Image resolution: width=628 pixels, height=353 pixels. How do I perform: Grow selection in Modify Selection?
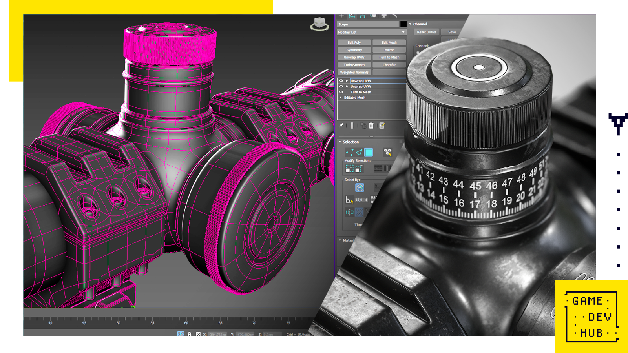[349, 169]
